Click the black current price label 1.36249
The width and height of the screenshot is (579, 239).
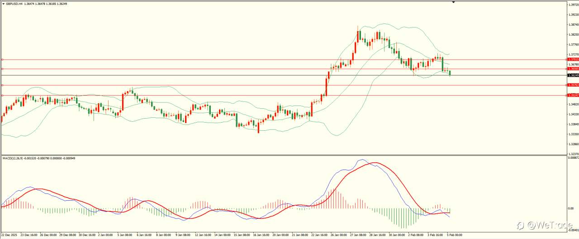point(572,75)
